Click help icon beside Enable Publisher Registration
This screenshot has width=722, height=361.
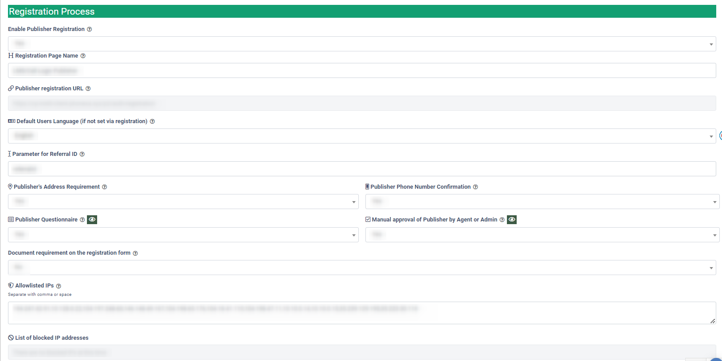click(89, 29)
